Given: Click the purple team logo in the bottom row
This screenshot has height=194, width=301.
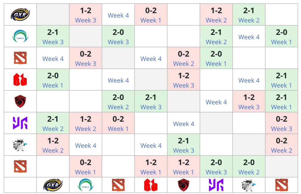Looking at the screenshot, I should (216, 185).
